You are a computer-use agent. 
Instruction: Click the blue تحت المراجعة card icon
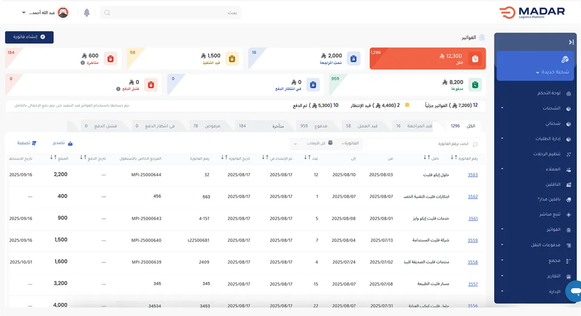(x=353, y=58)
